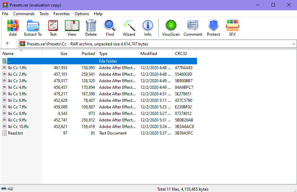The width and height of the screenshot is (297, 192).
Task: Sort by Name column header
Action: (21, 53)
